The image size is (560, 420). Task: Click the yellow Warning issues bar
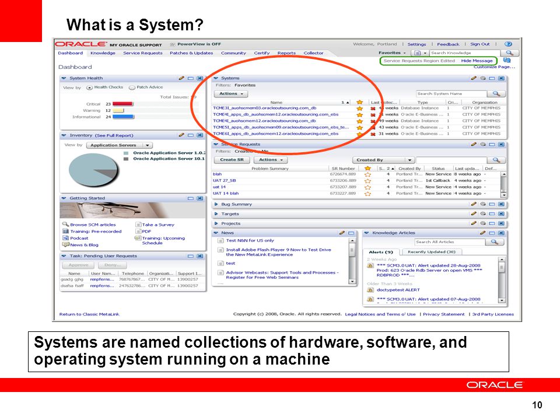click(118, 111)
